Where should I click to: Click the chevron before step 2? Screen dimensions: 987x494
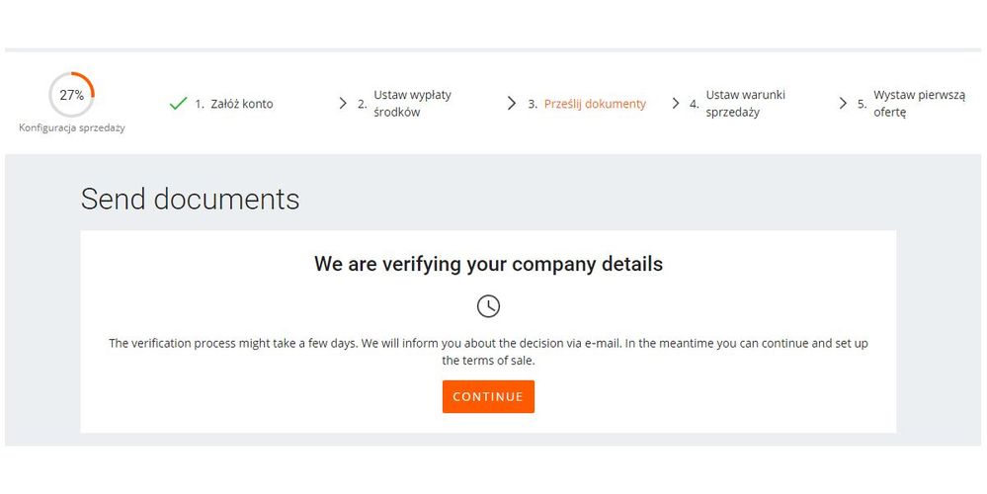click(x=343, y=104)
